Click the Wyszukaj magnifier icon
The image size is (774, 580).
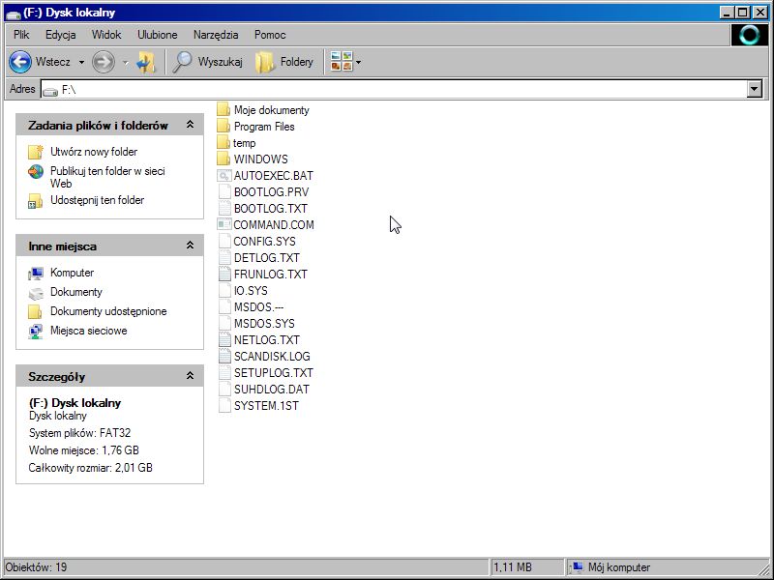point(182,62)
